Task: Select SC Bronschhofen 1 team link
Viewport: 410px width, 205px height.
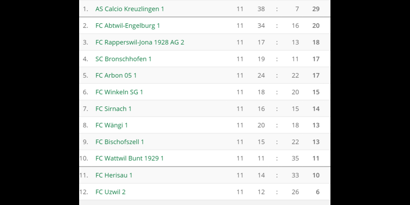Action: (x=123, y=59)
